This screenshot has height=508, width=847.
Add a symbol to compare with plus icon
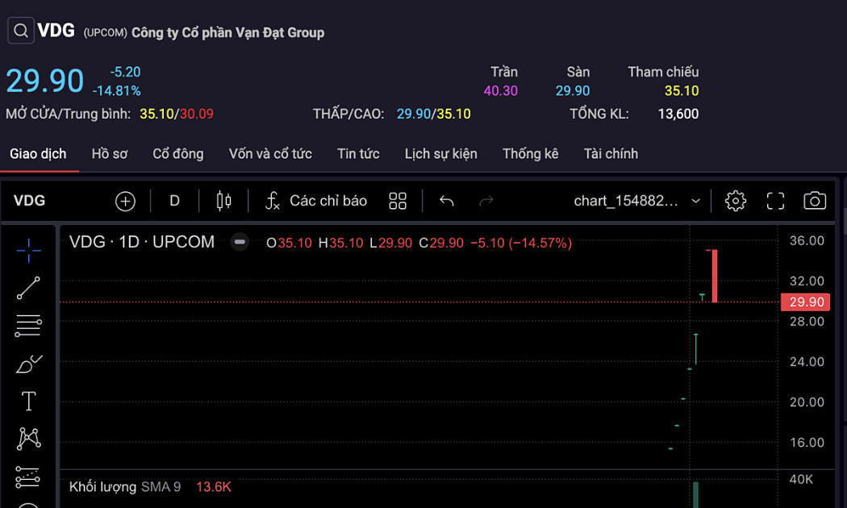point(125,201)
